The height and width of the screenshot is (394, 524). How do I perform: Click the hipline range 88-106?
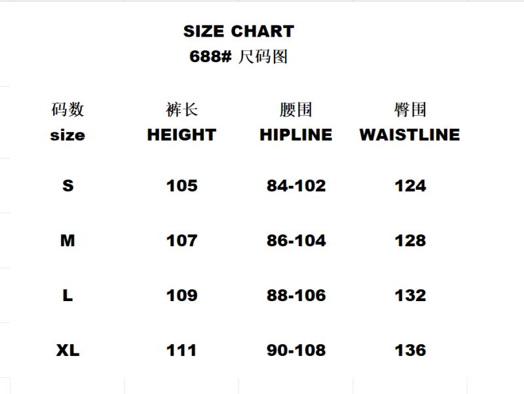click(x=296, y=296)
